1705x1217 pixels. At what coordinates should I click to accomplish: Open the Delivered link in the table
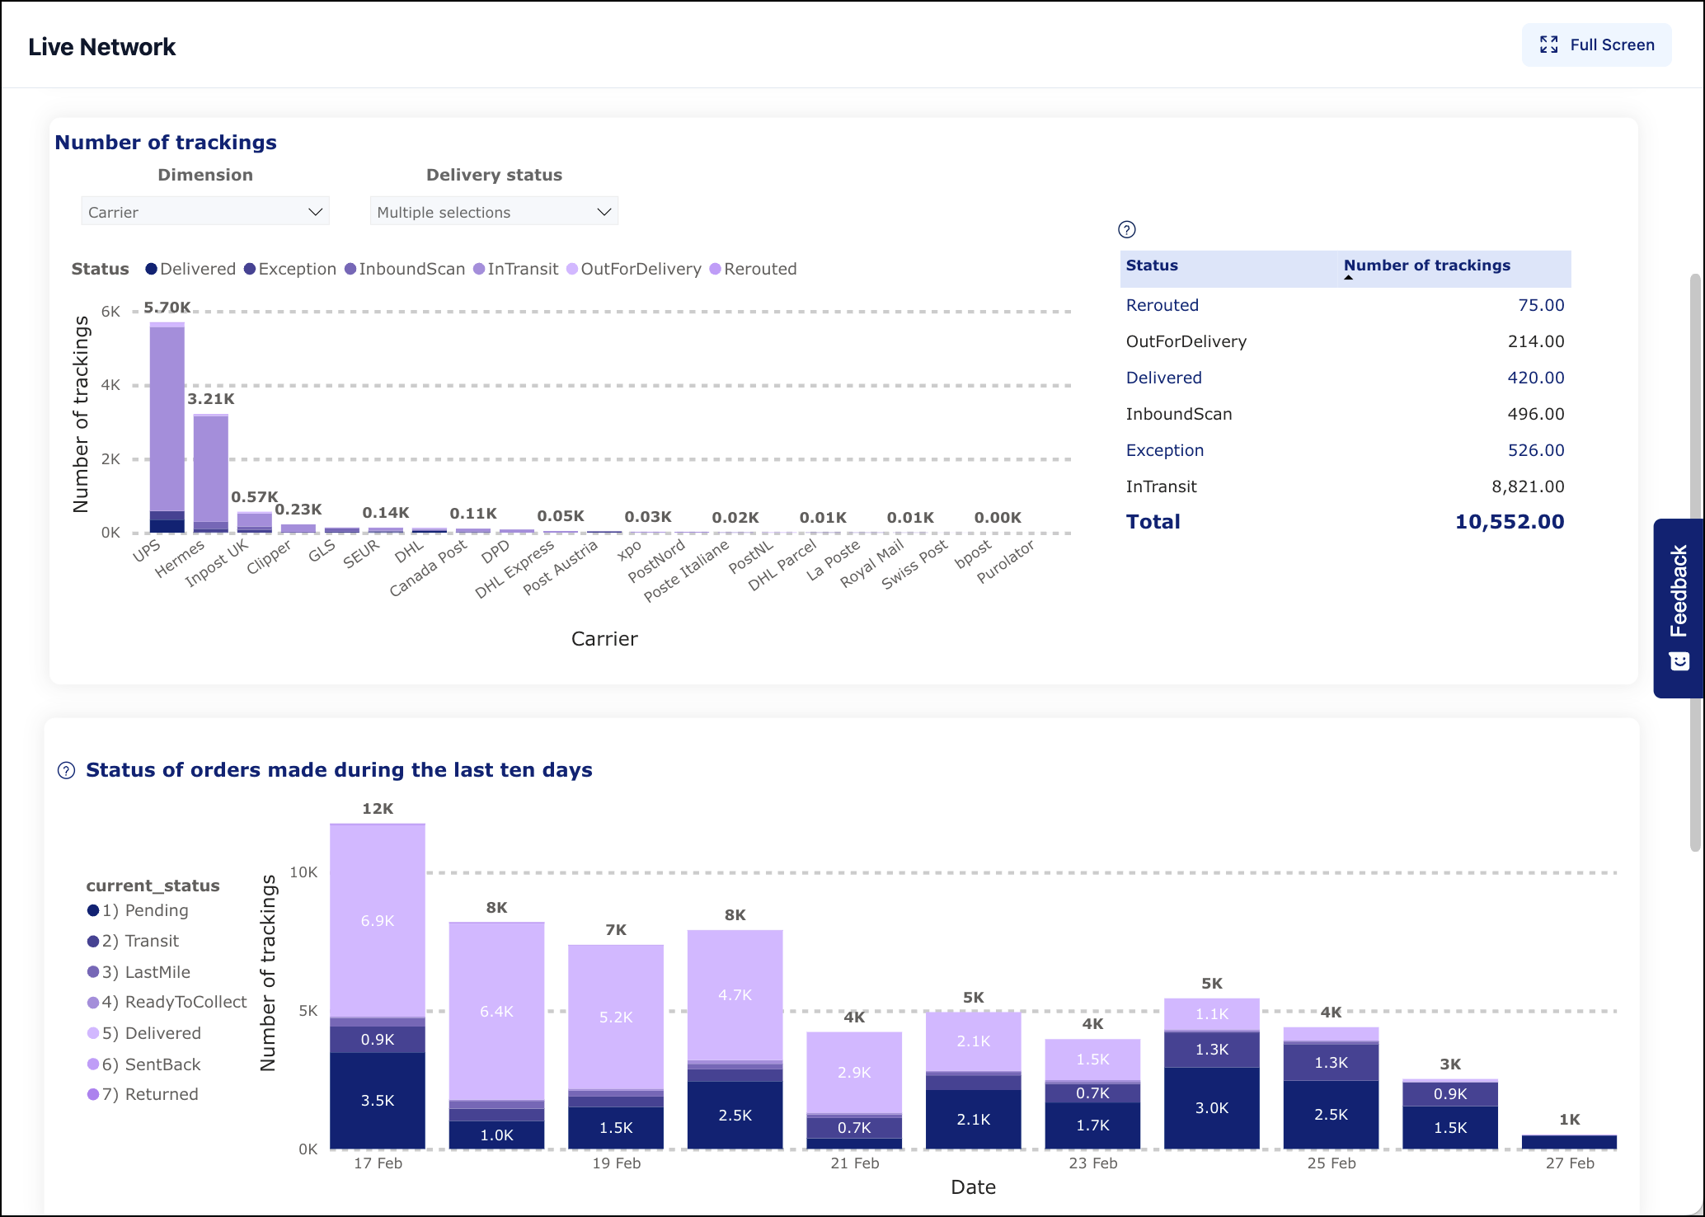(1163, 377)
